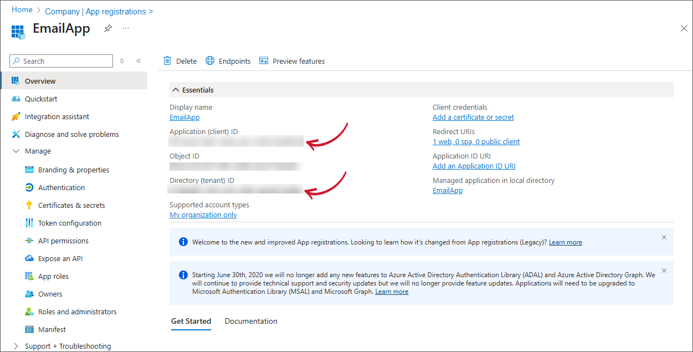Click the Authentication icon in Manage section
The image size is (693, 352).
tap(29, 187)
